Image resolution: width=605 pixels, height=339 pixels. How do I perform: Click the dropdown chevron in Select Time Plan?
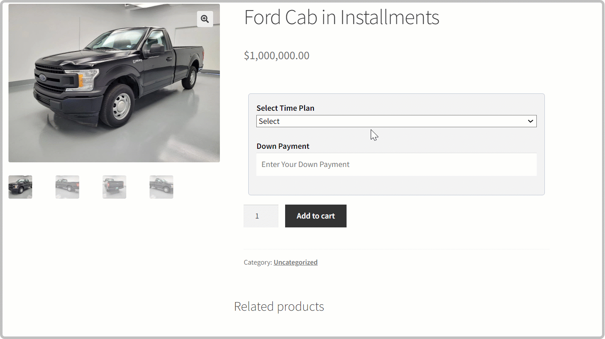[x=530, y=121]
